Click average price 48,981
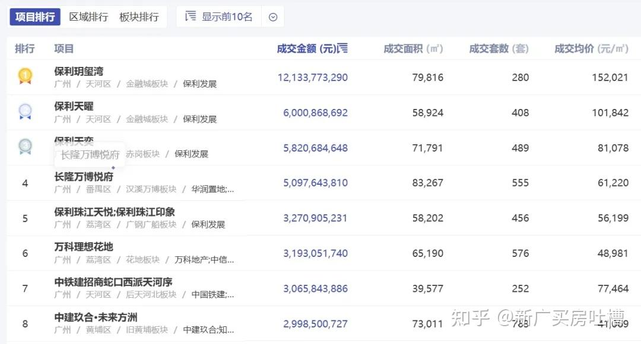Screen dimensions: 641x344 click(613, 253)
